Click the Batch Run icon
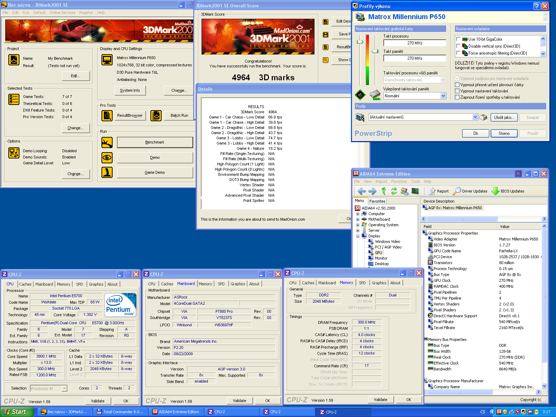This screenshot has width=556, height=417. point(156,115)
